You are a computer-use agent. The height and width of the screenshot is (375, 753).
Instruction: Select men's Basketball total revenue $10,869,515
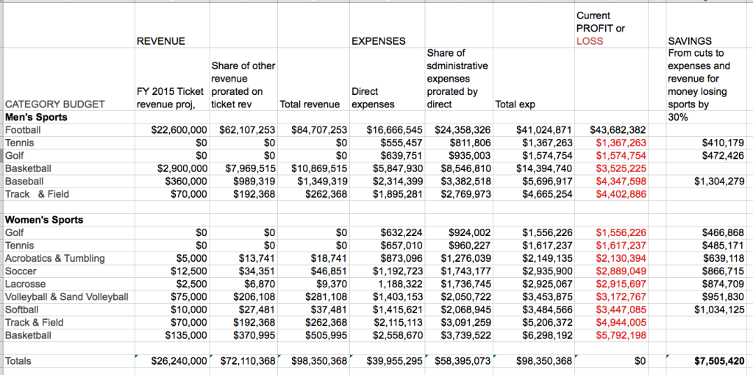coord(319,168)
